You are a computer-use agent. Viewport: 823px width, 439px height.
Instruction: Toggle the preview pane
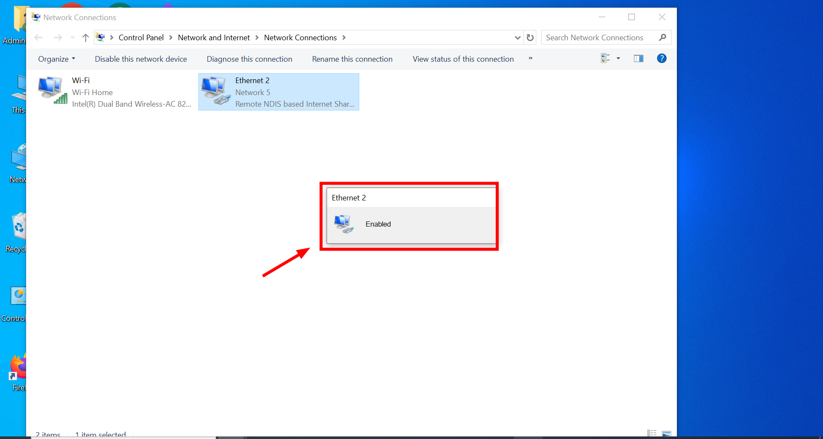click(639, 58)
